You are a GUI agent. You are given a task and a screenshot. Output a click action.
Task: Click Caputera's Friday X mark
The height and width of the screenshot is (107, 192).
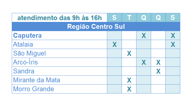[173, 36]
